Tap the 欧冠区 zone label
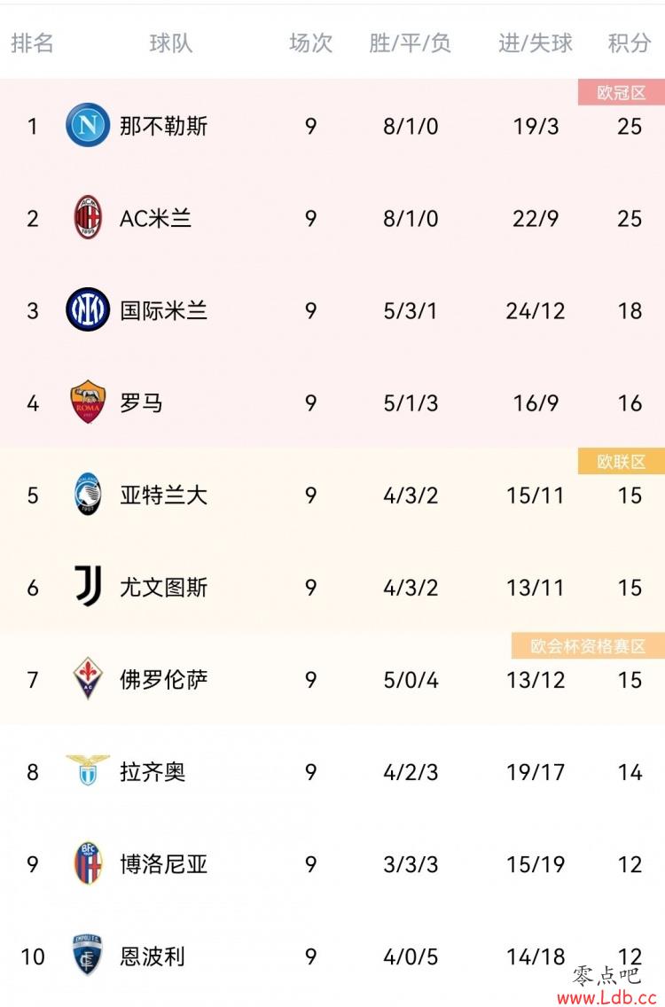 (622, 92)
